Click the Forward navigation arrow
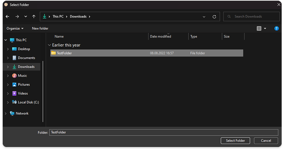Screen dimensions: 284x149 tap(17, 17)
